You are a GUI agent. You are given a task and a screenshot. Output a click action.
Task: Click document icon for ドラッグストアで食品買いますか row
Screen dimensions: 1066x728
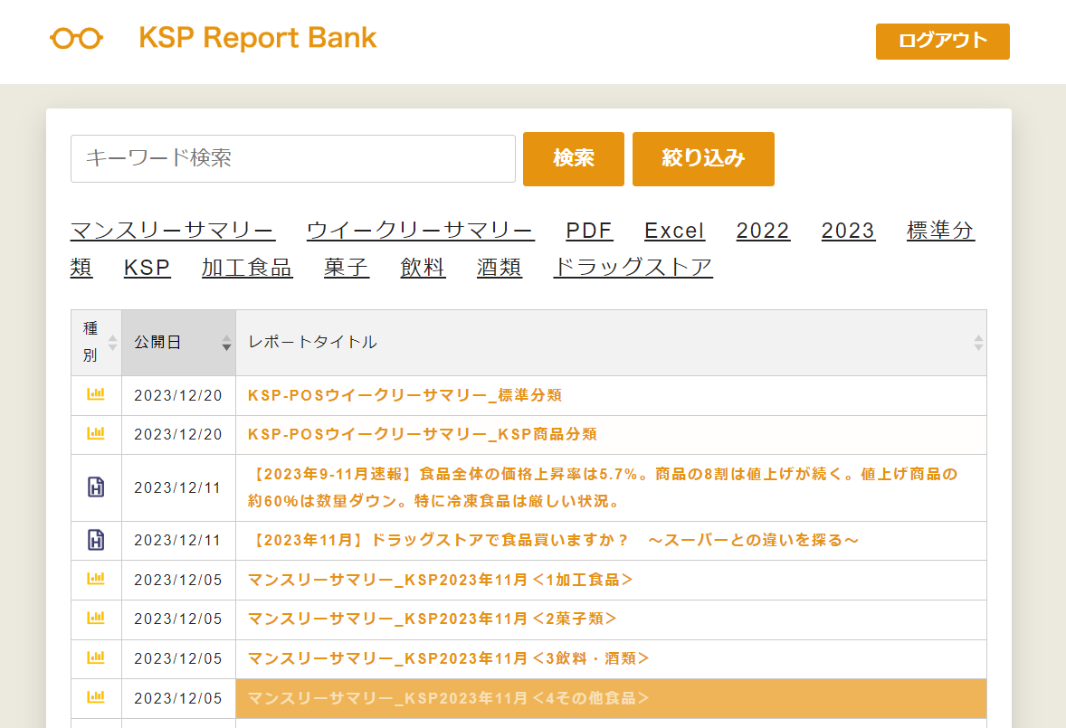pyautogui.click(x=96, y=540)
